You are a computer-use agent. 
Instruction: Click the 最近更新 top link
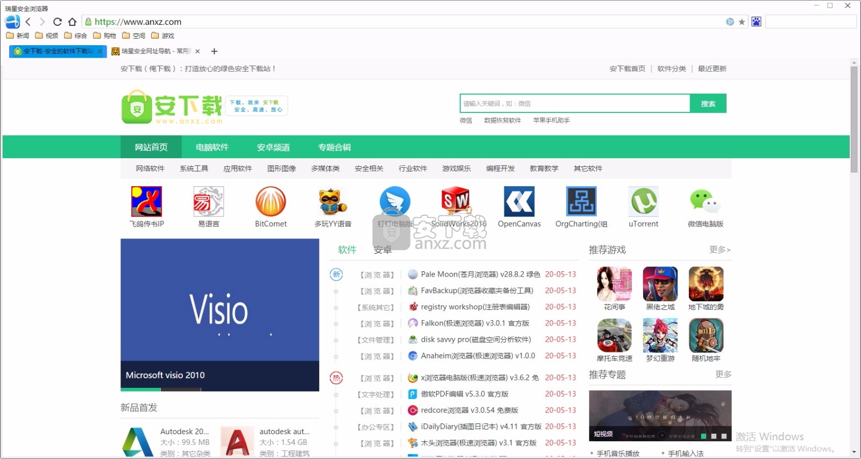(712, 68)
